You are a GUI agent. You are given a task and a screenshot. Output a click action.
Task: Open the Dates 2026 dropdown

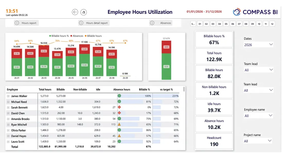click(x=259, y=45)
